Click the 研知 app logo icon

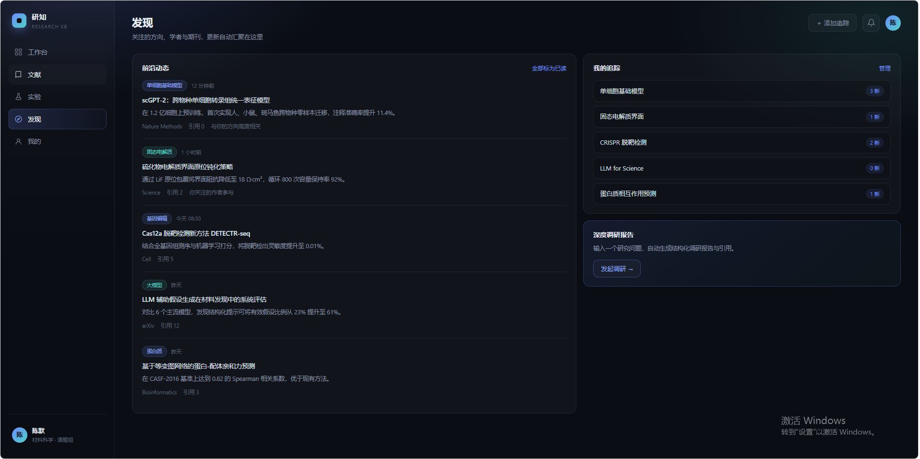pos(19,21)
